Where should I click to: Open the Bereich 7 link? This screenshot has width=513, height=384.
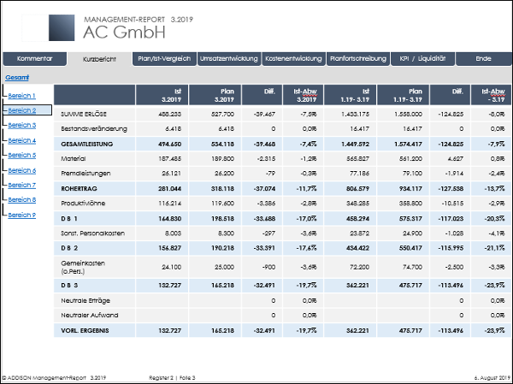pyautogui.click(x=22, y=185)
